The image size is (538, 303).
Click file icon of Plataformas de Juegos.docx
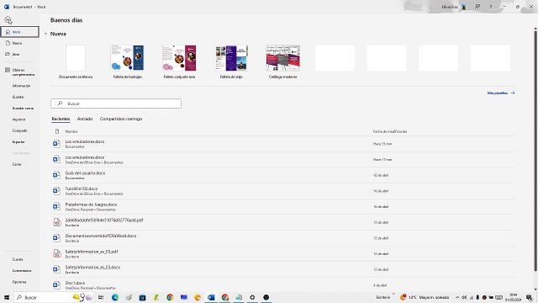(56, 206)
